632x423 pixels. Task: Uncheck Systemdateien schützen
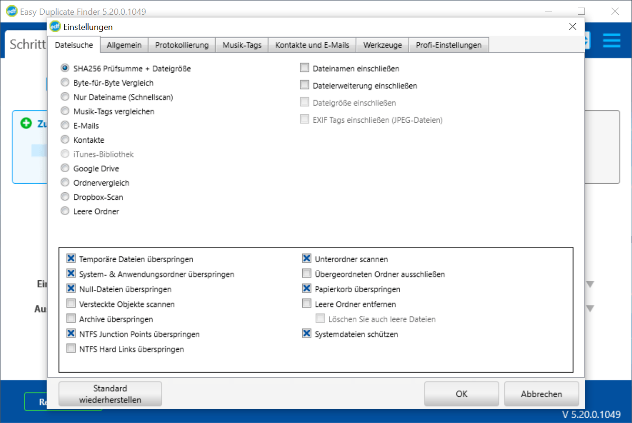click(306, 334)
